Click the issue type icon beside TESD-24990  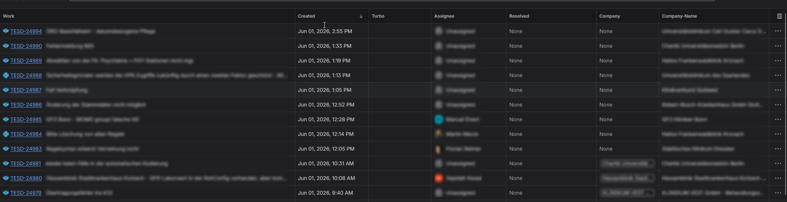click(6, 46)
